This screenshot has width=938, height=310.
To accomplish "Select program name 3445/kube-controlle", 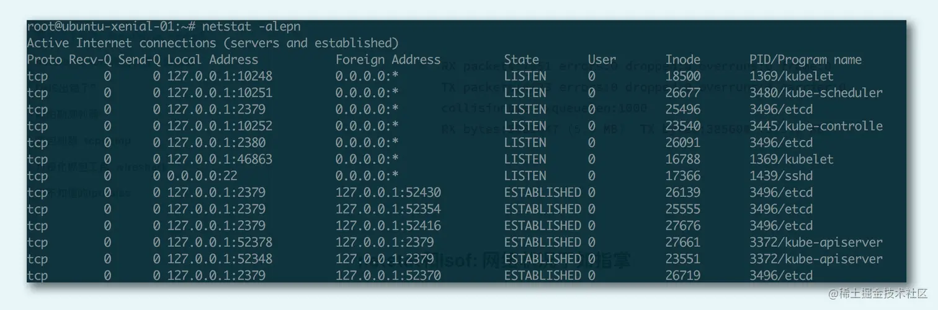I will 816,126.
